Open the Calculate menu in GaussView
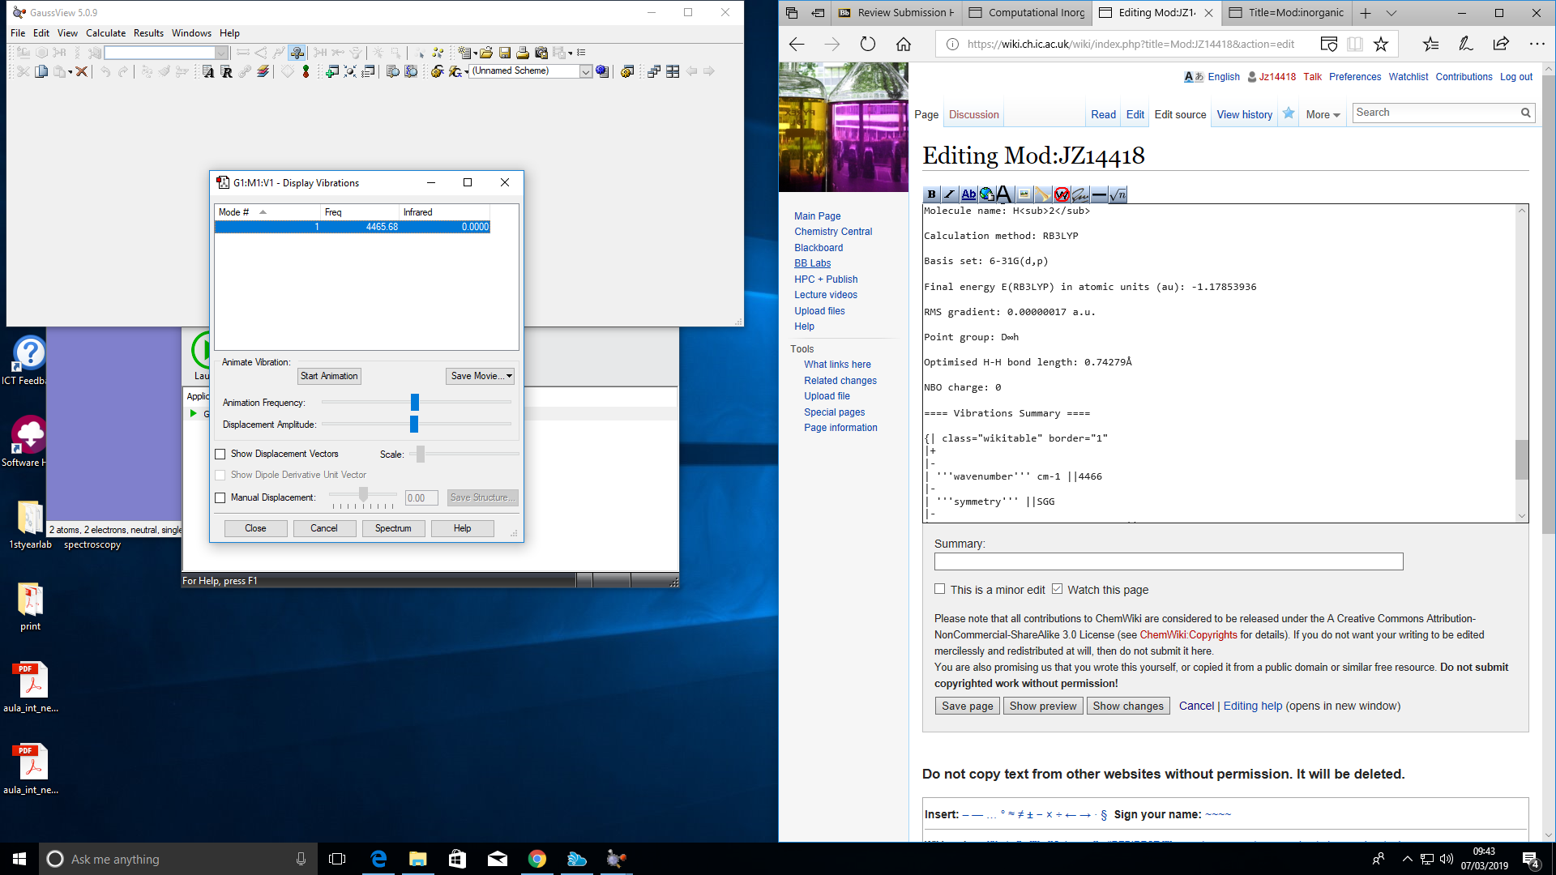Image resolution: width=1556 pixels, height=875 pixels. 105,33
